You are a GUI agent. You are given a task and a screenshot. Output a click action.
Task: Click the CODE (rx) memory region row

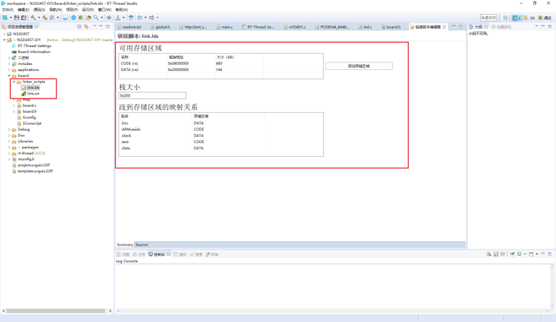221,64
